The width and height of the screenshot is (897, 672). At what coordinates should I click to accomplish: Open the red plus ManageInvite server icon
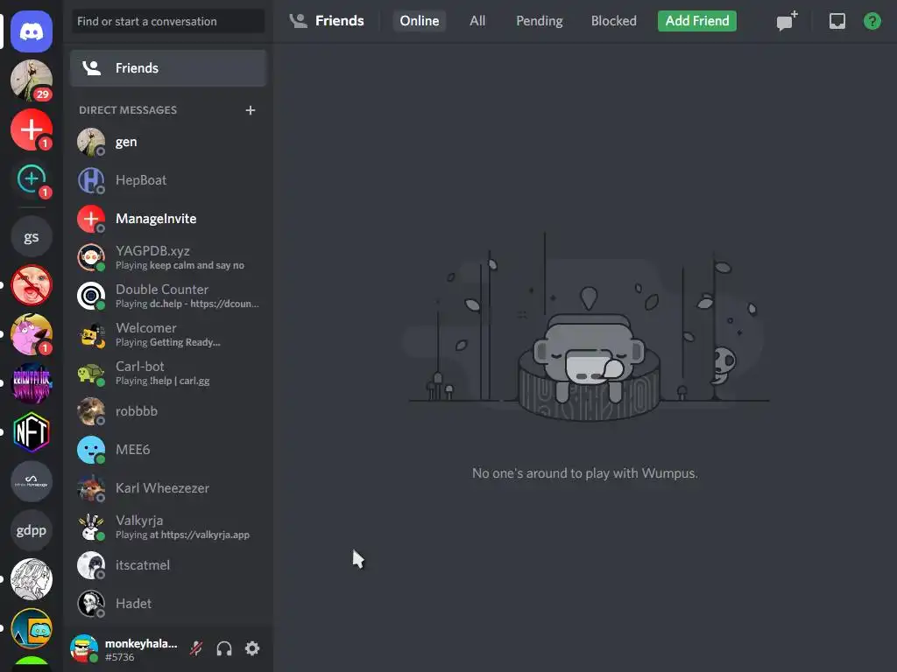pos(32,129)
